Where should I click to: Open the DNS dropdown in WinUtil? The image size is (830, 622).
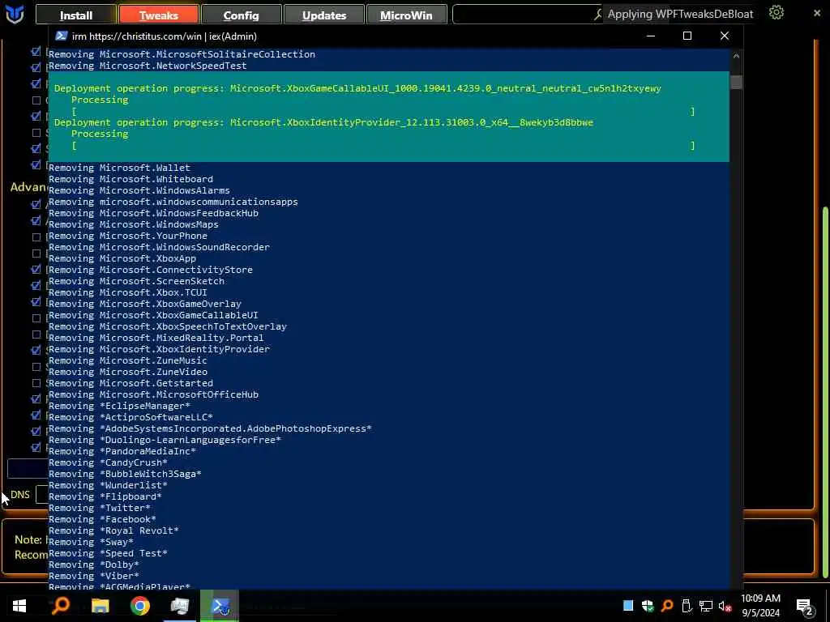[x=42, y=495]
